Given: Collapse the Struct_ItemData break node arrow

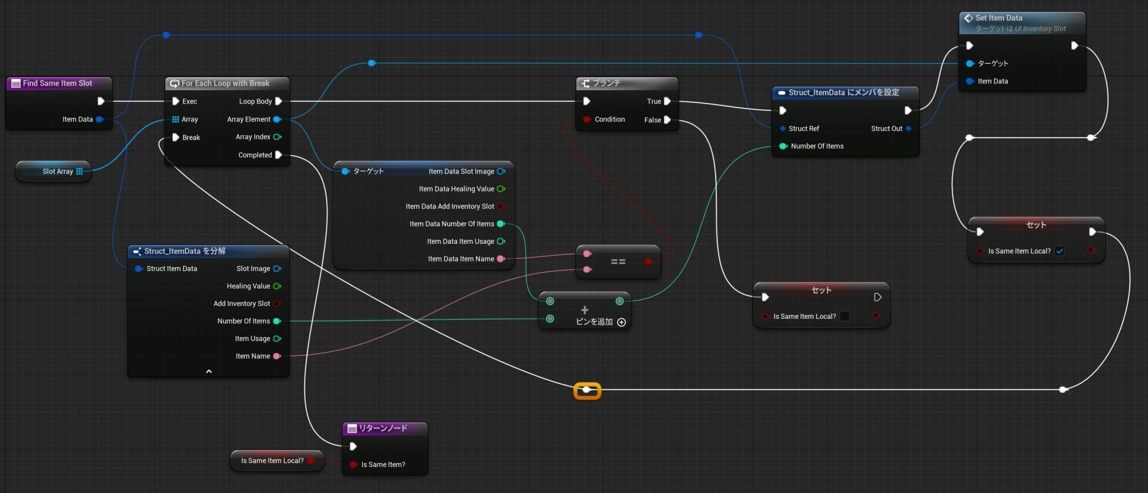Looking at the screenshot, I should (x=209, y=371).
